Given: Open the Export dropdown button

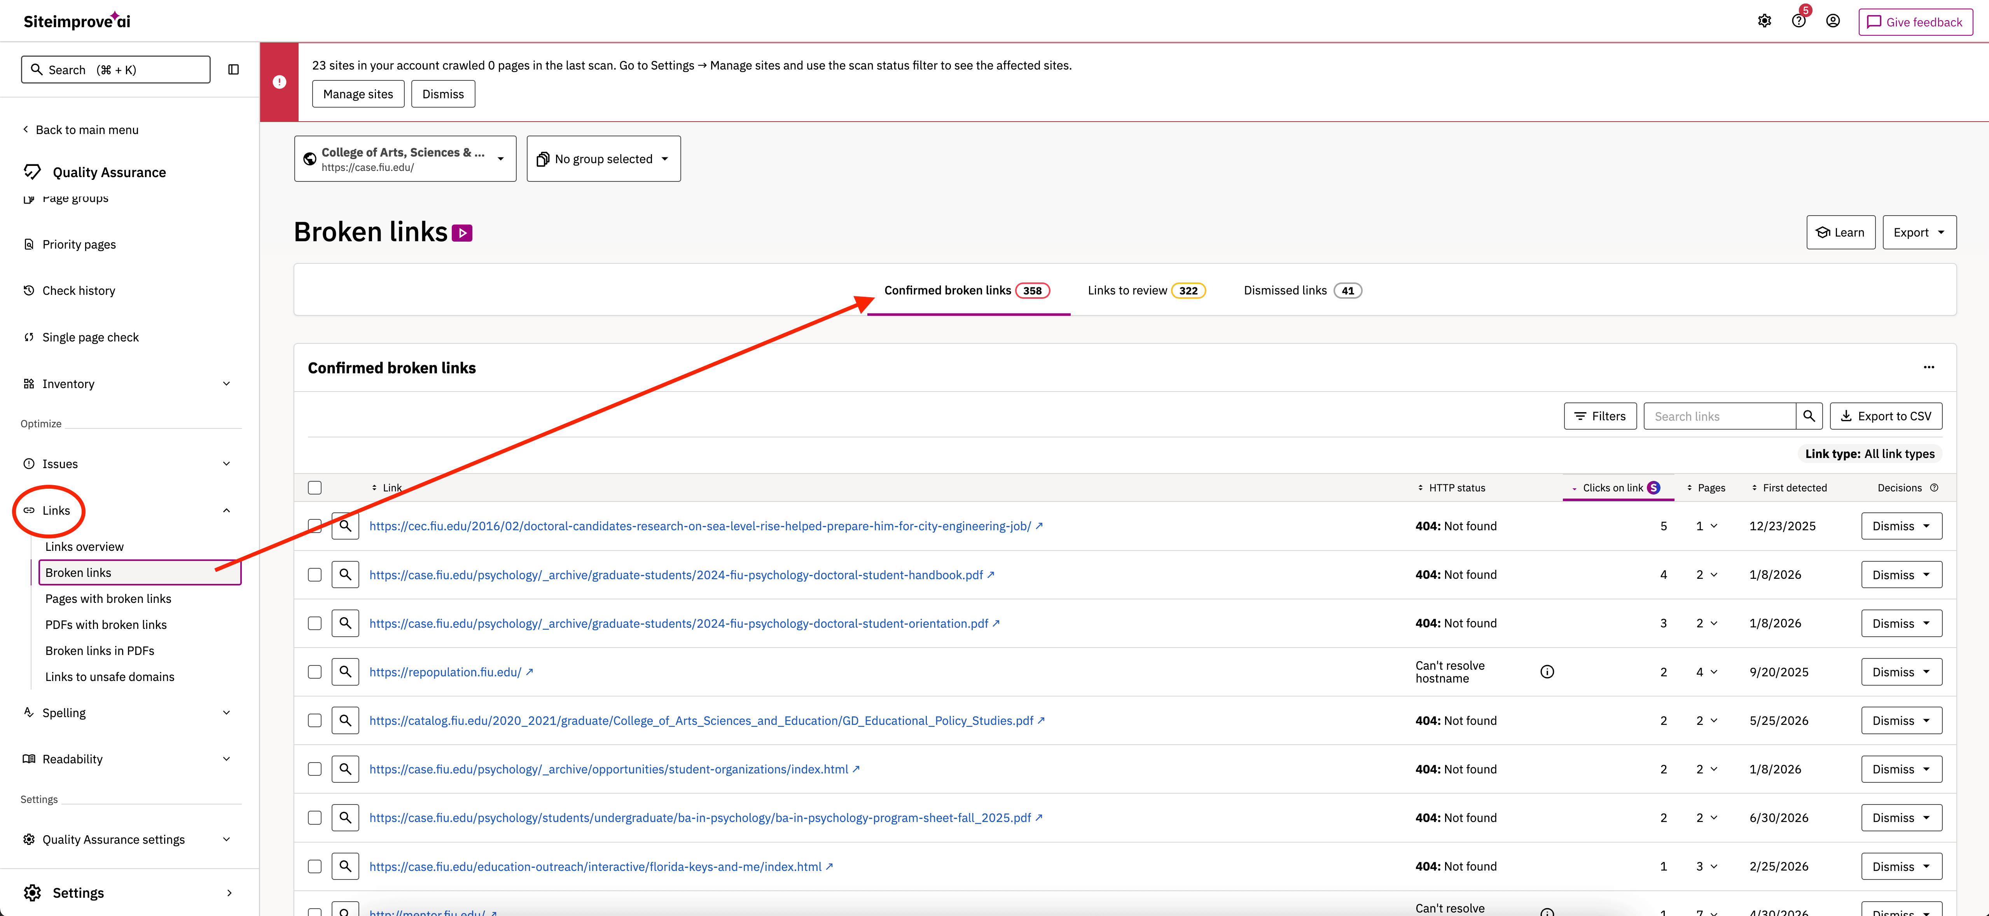Looking at the screenshot, I should [x=1919, y=232].
